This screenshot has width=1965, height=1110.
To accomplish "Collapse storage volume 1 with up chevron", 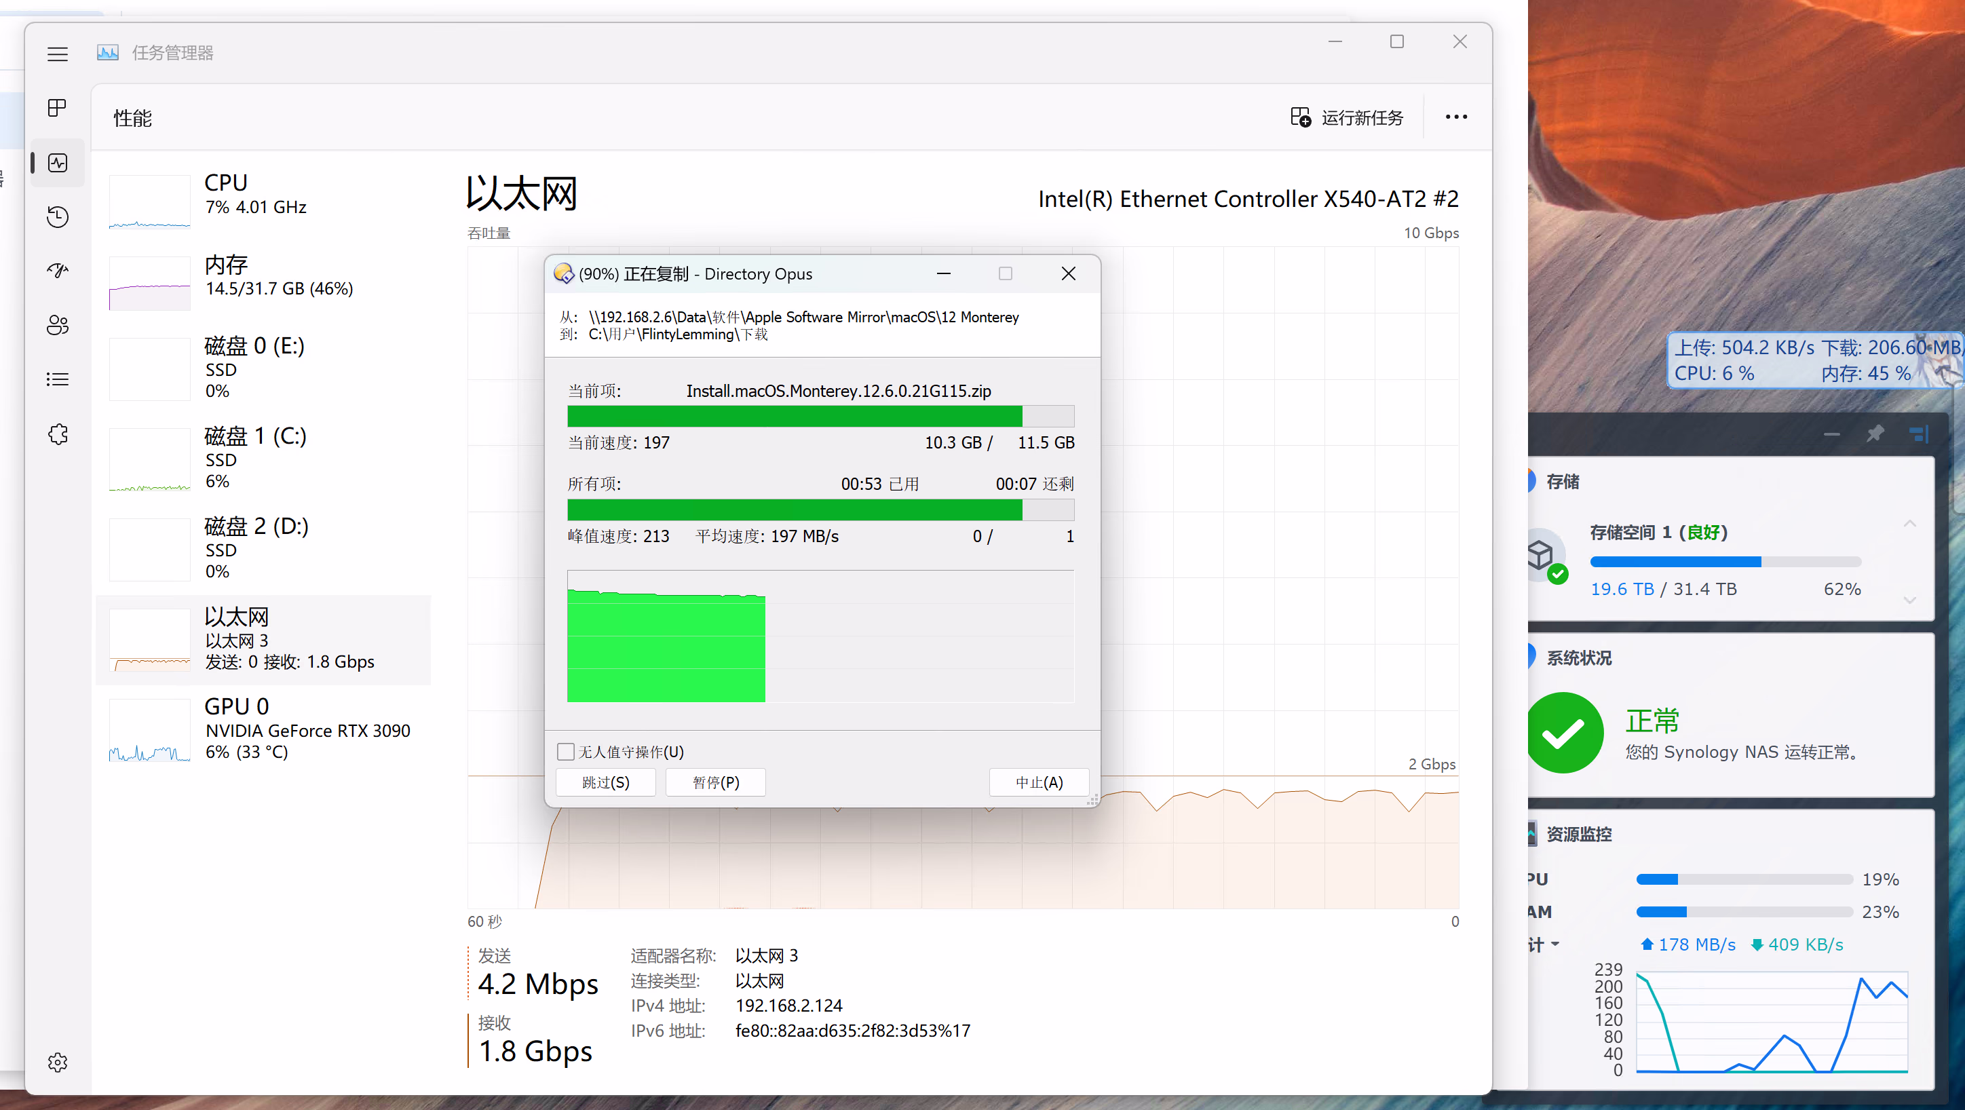I will click(x=1909, y=523).
